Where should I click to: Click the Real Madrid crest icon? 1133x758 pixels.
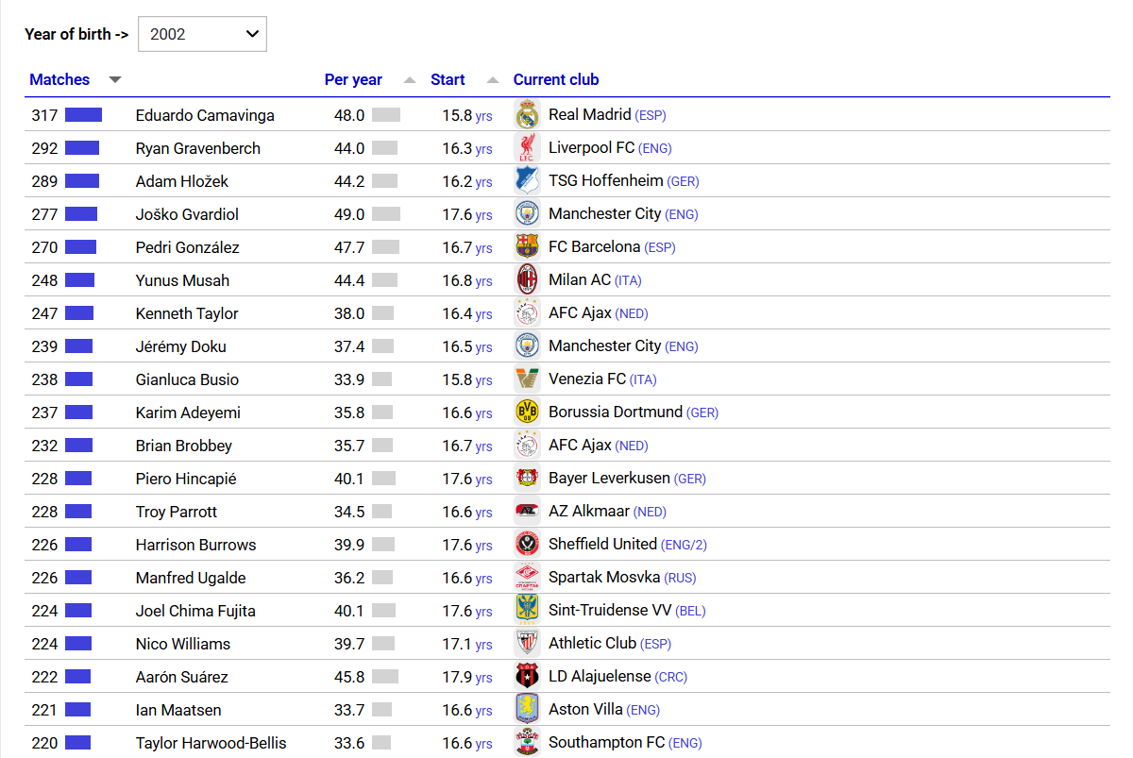coord(527,115)
